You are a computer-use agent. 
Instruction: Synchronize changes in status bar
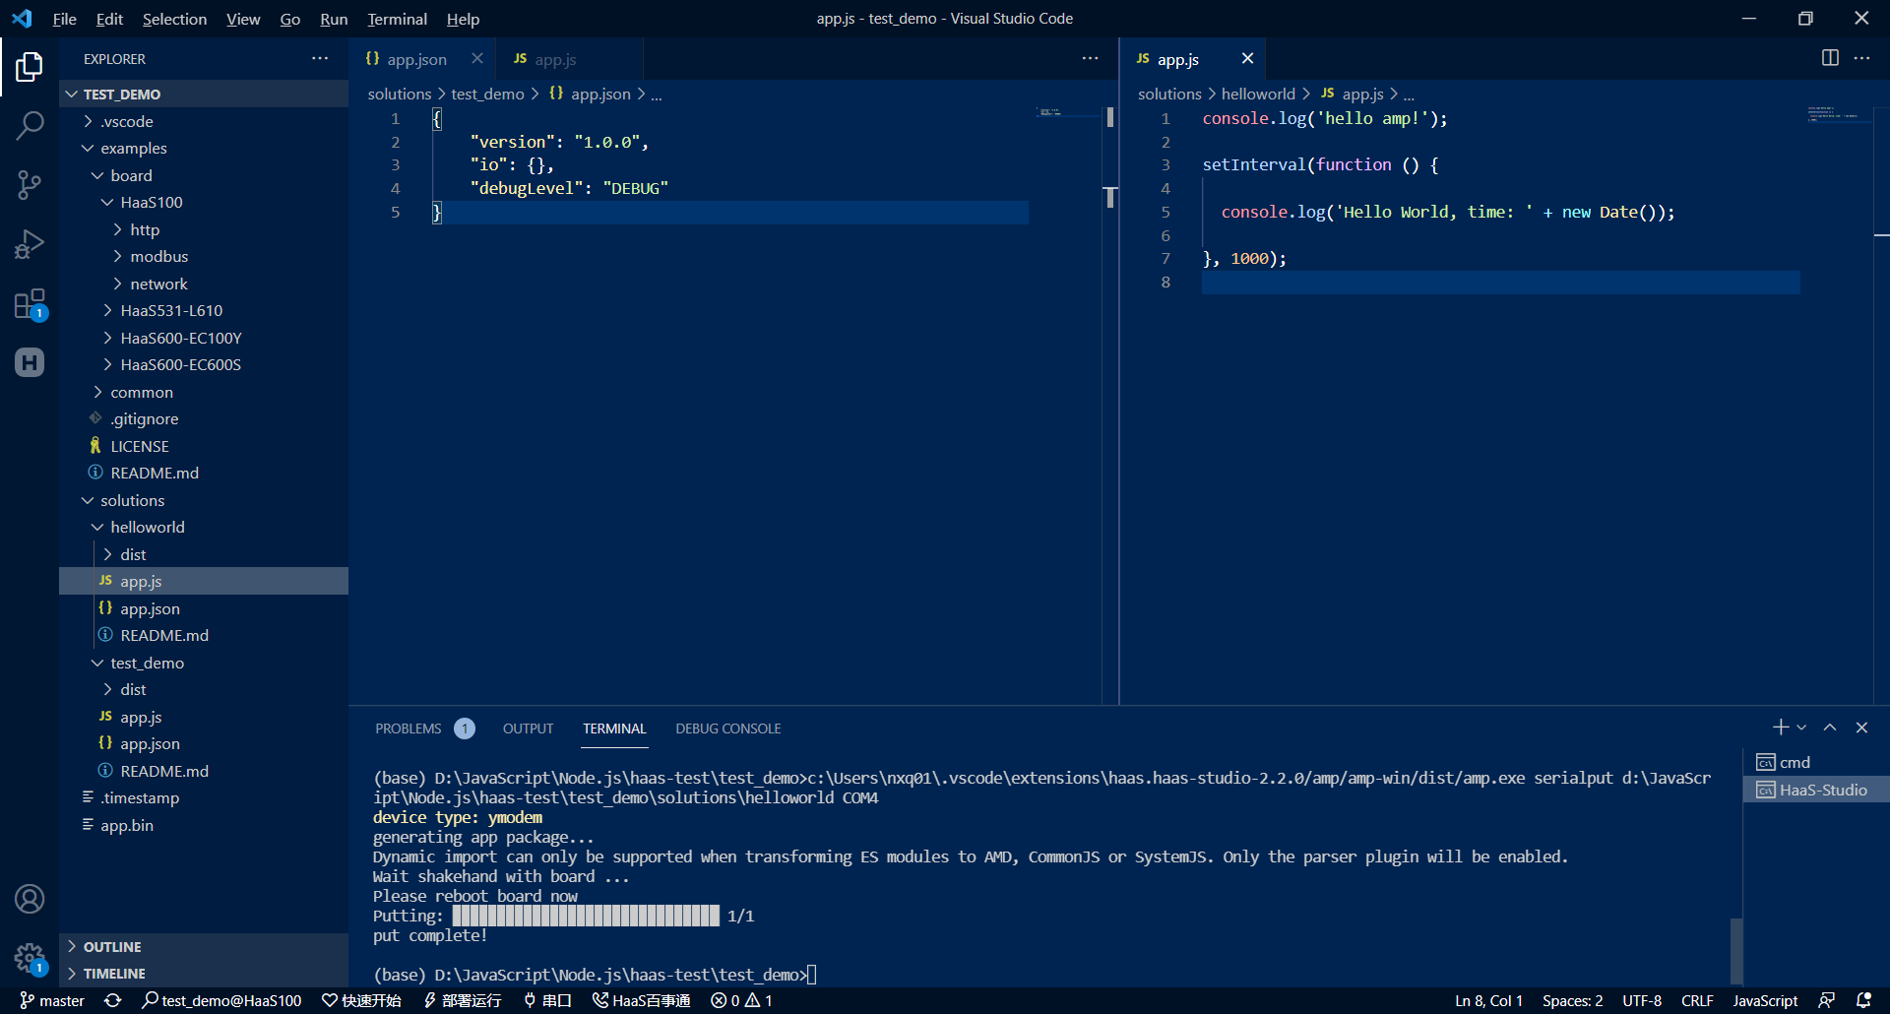click(x=113, y=1000)
